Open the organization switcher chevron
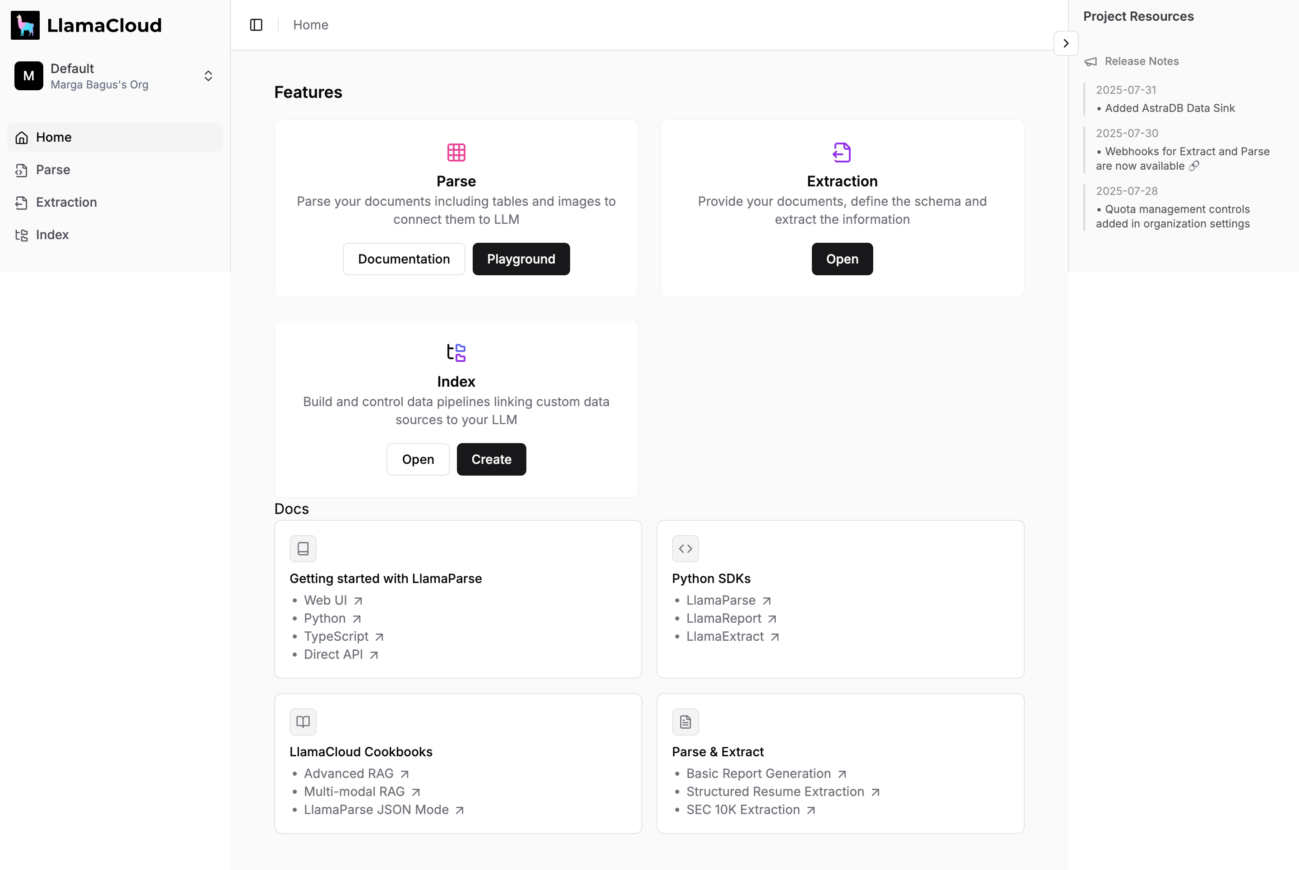The image size is (1299, 870). [208, 75]
